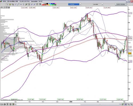Click the bottom pivot label 14,86
The width and height of the screenshot is (133, 106).
[x=61, y=99]
